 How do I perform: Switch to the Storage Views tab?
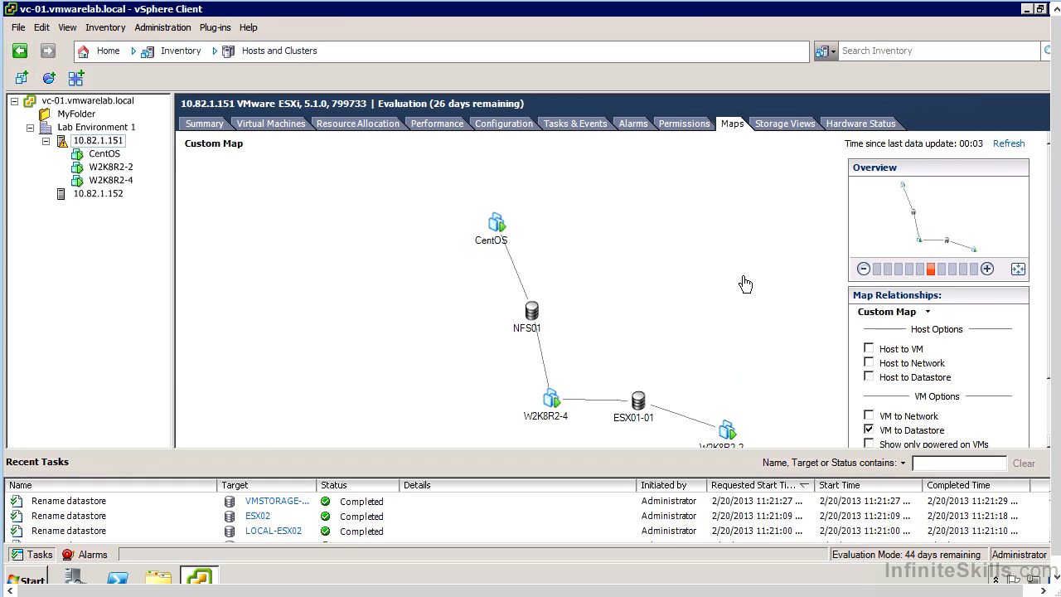coord(785,124)
